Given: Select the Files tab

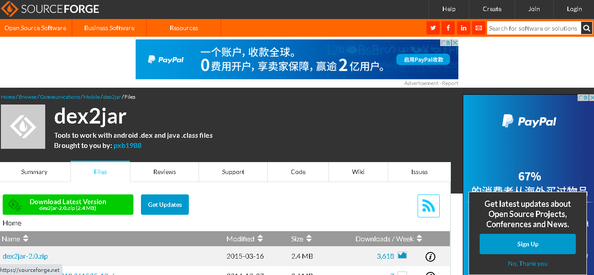Looking at the screenshot, I should click(100, 172).
